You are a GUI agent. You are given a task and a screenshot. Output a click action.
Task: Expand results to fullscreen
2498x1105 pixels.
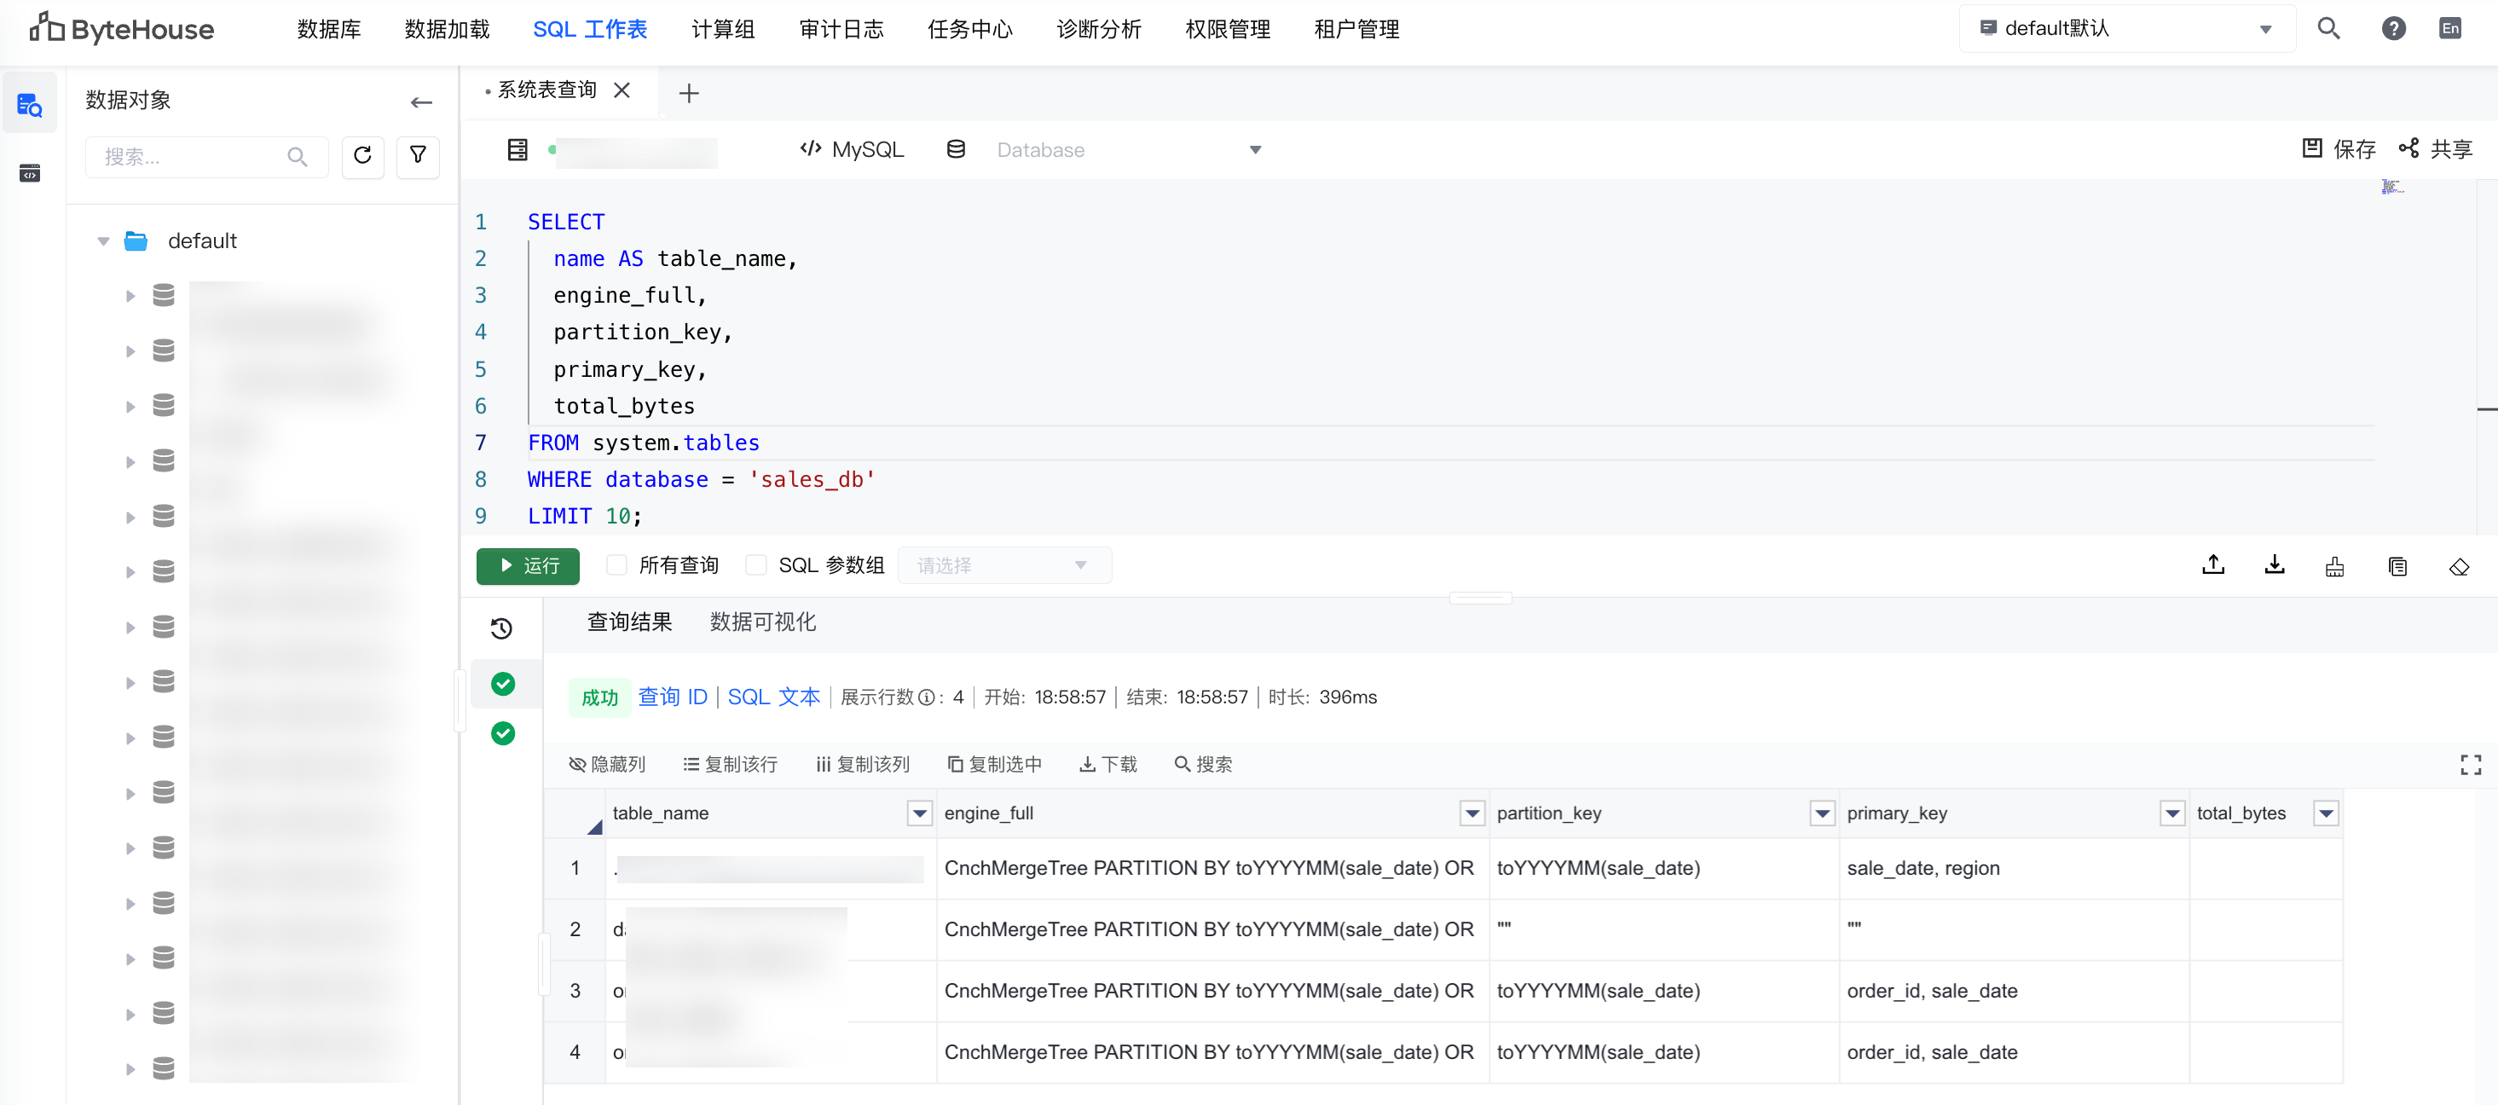pos(2470,766)
